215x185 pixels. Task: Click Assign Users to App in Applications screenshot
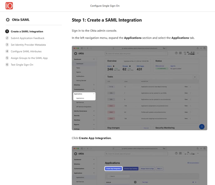[147, 168]
